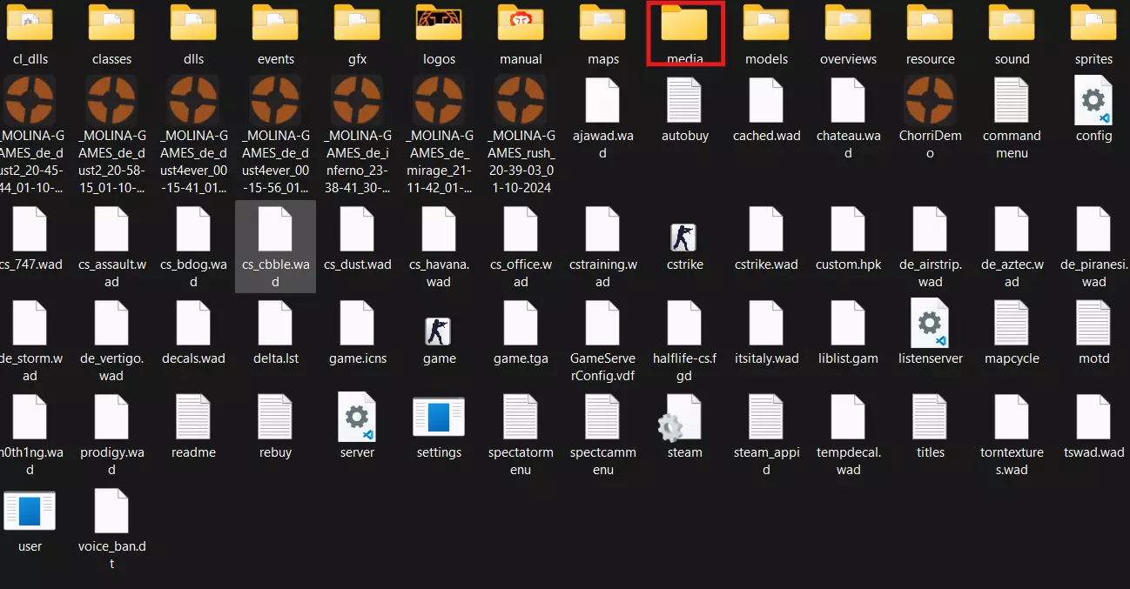Select the events folder
1130x589 pixels.
pos(275,33)
